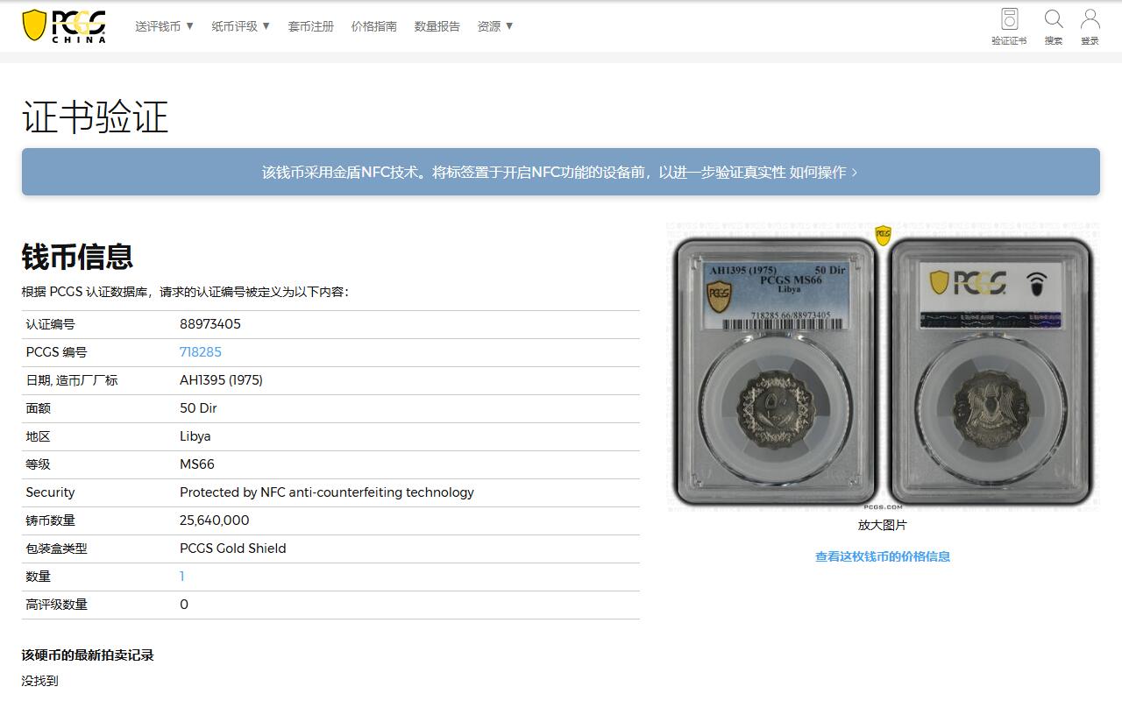Open the 价格指南 menu item
1122x715 pixels.
coord(374,26)
